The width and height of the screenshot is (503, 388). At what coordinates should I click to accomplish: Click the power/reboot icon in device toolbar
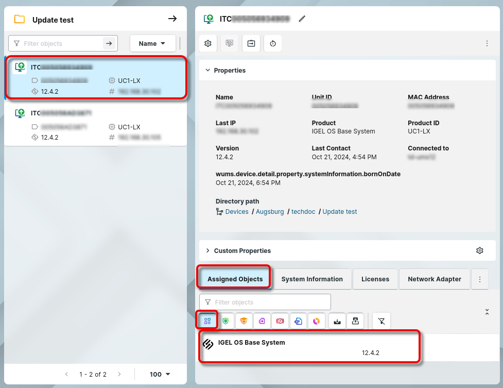click(x=273, y=44)
